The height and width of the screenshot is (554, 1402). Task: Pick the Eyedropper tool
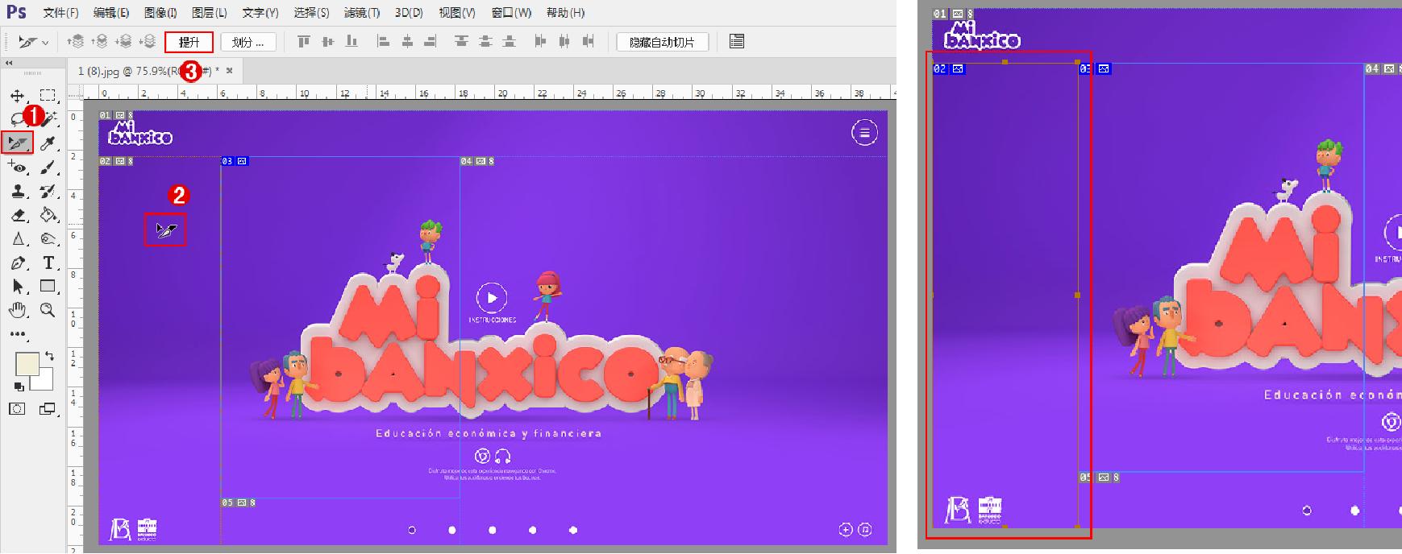click(x=48, y=143)
